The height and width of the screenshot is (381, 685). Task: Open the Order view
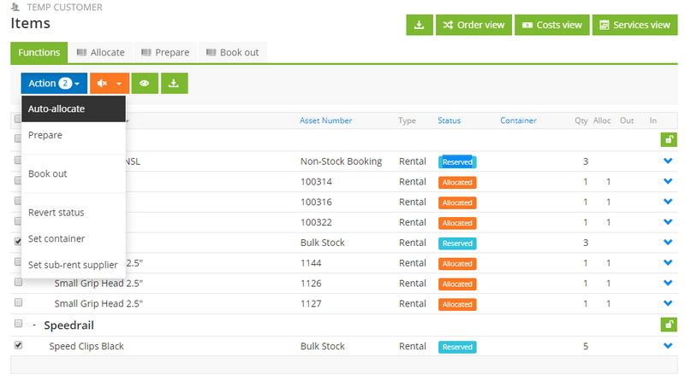474,25
